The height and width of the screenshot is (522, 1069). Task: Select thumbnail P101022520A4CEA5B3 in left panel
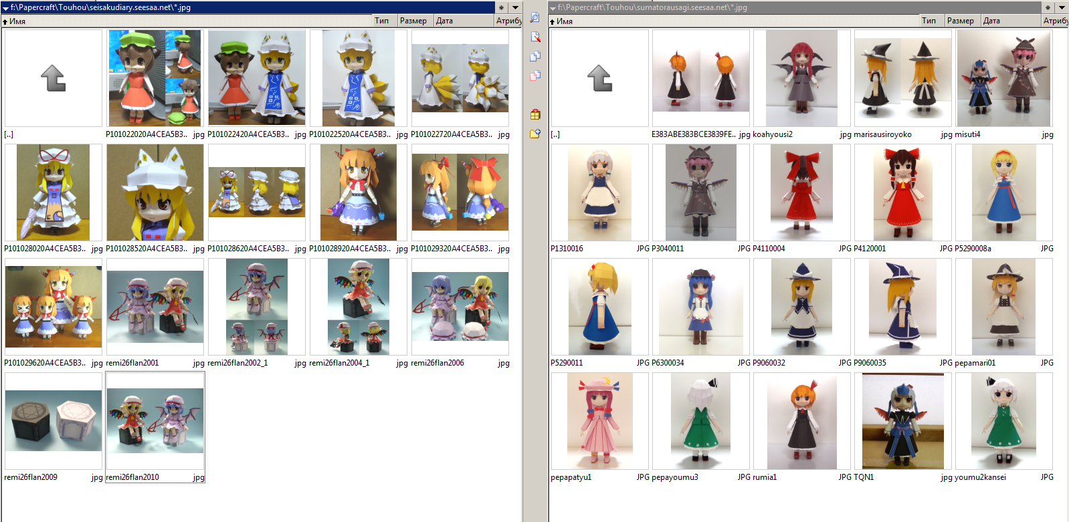tap(359, 78)
